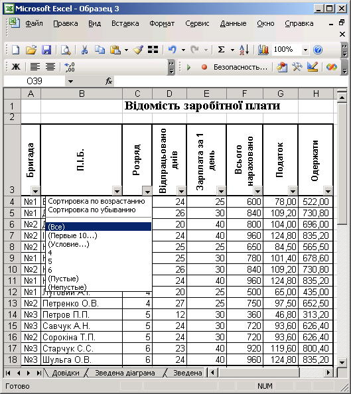
Task: Create a new workbook with the New icon
Action: coord(15,50)
